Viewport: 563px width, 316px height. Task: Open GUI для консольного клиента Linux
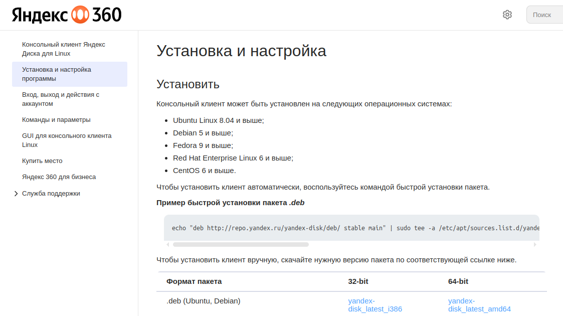point(67,140)
